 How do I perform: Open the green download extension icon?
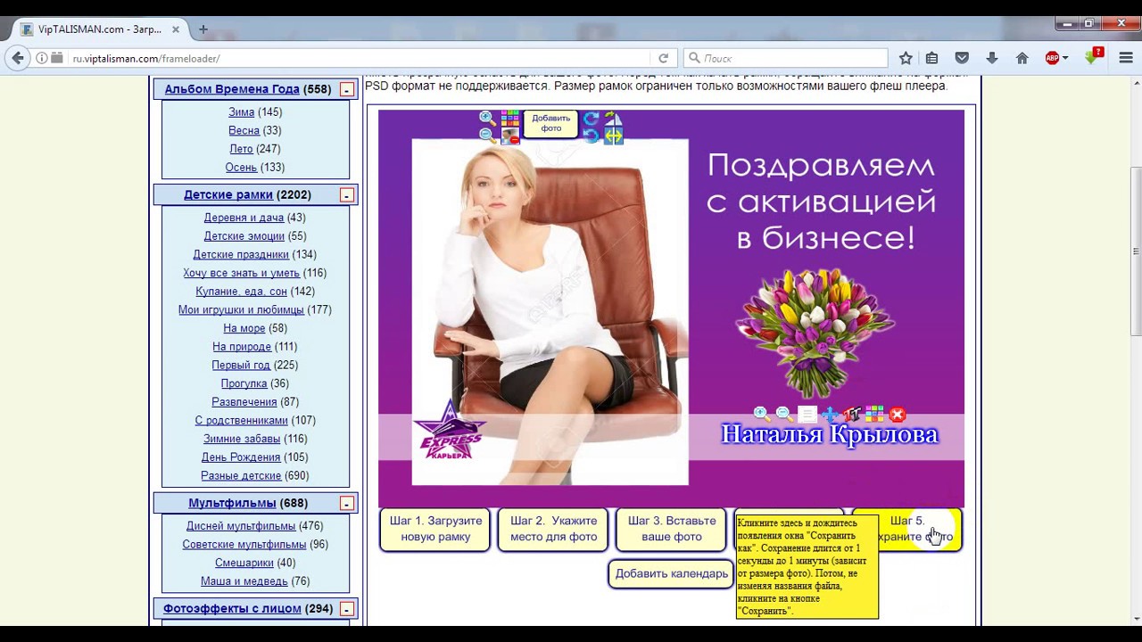[x=1092, y=57]
